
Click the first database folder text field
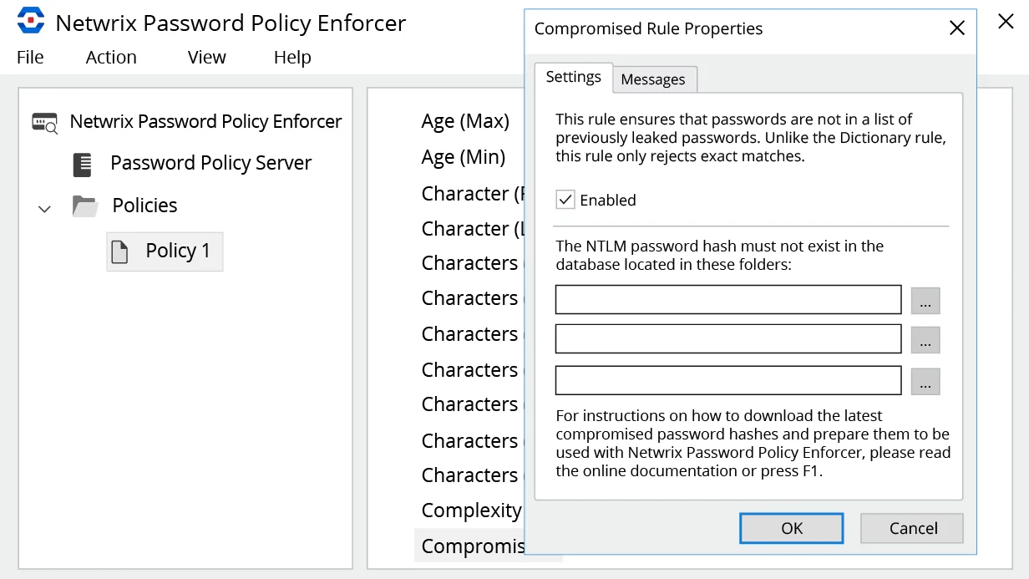[728, 300]
